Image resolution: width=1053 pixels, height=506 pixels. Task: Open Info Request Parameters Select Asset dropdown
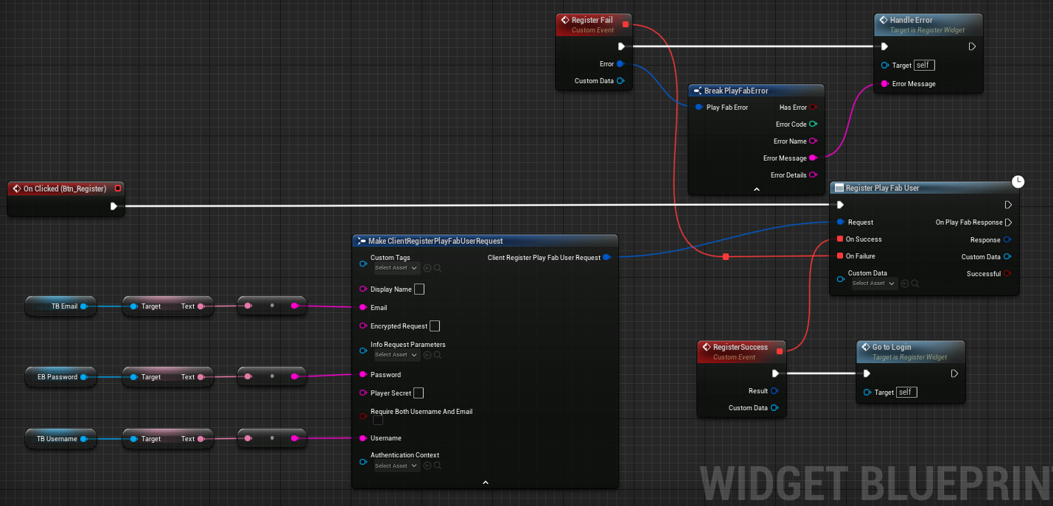click(x=396, y=355)
